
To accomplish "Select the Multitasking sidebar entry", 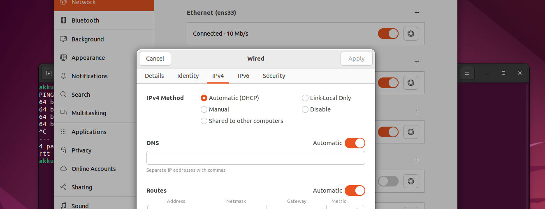I will (x=88, y=113).
